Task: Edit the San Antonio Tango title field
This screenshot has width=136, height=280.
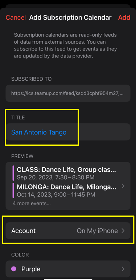Action: pos(68,132)
